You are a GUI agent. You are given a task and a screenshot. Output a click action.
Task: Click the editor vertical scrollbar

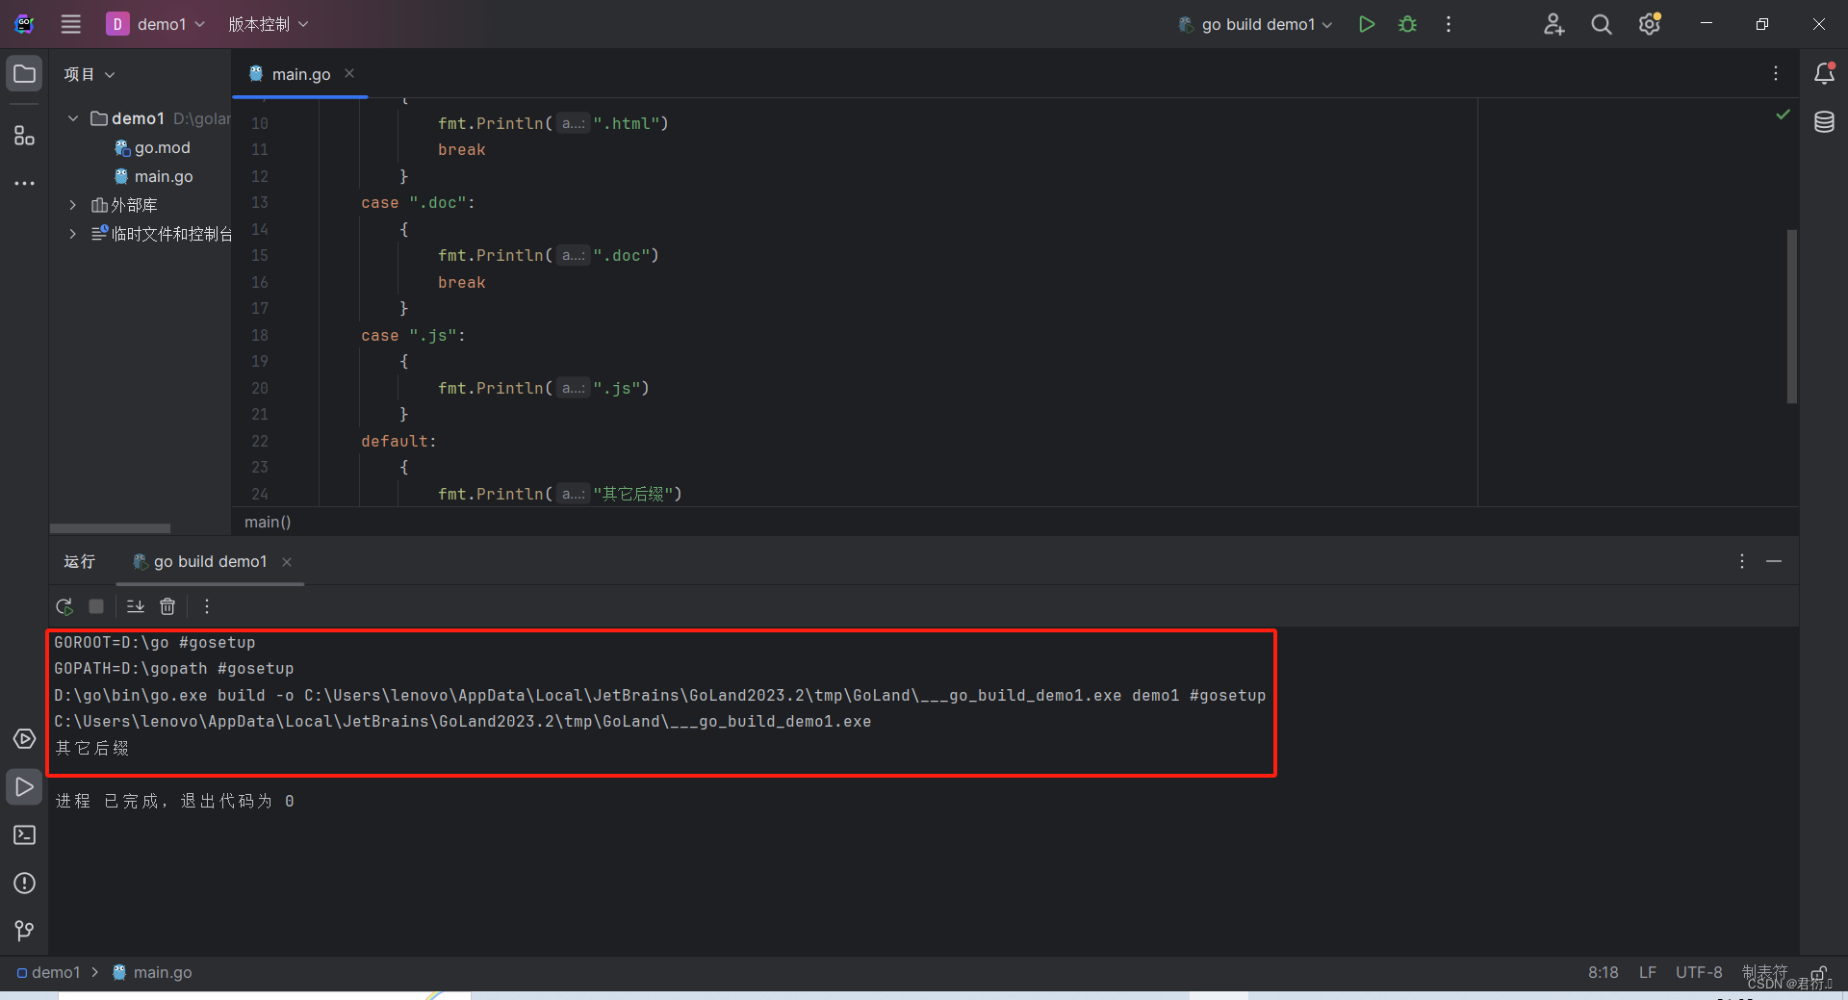coord(1792,316)
